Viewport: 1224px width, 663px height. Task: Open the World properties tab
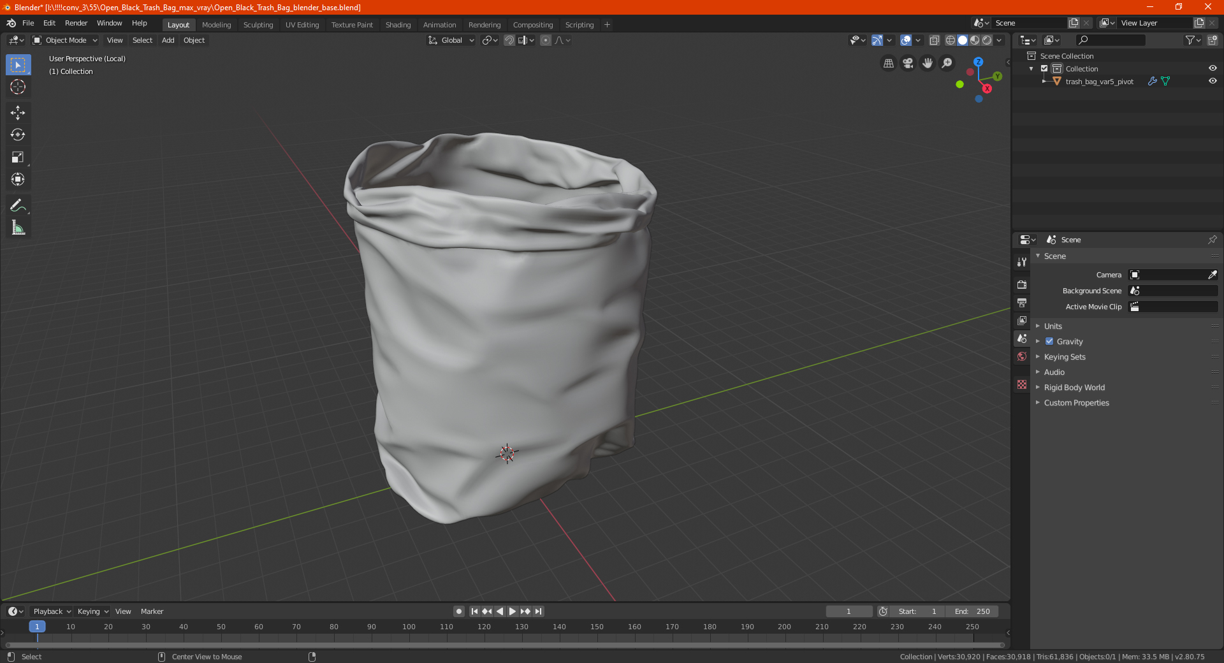tap(1022, 356)
